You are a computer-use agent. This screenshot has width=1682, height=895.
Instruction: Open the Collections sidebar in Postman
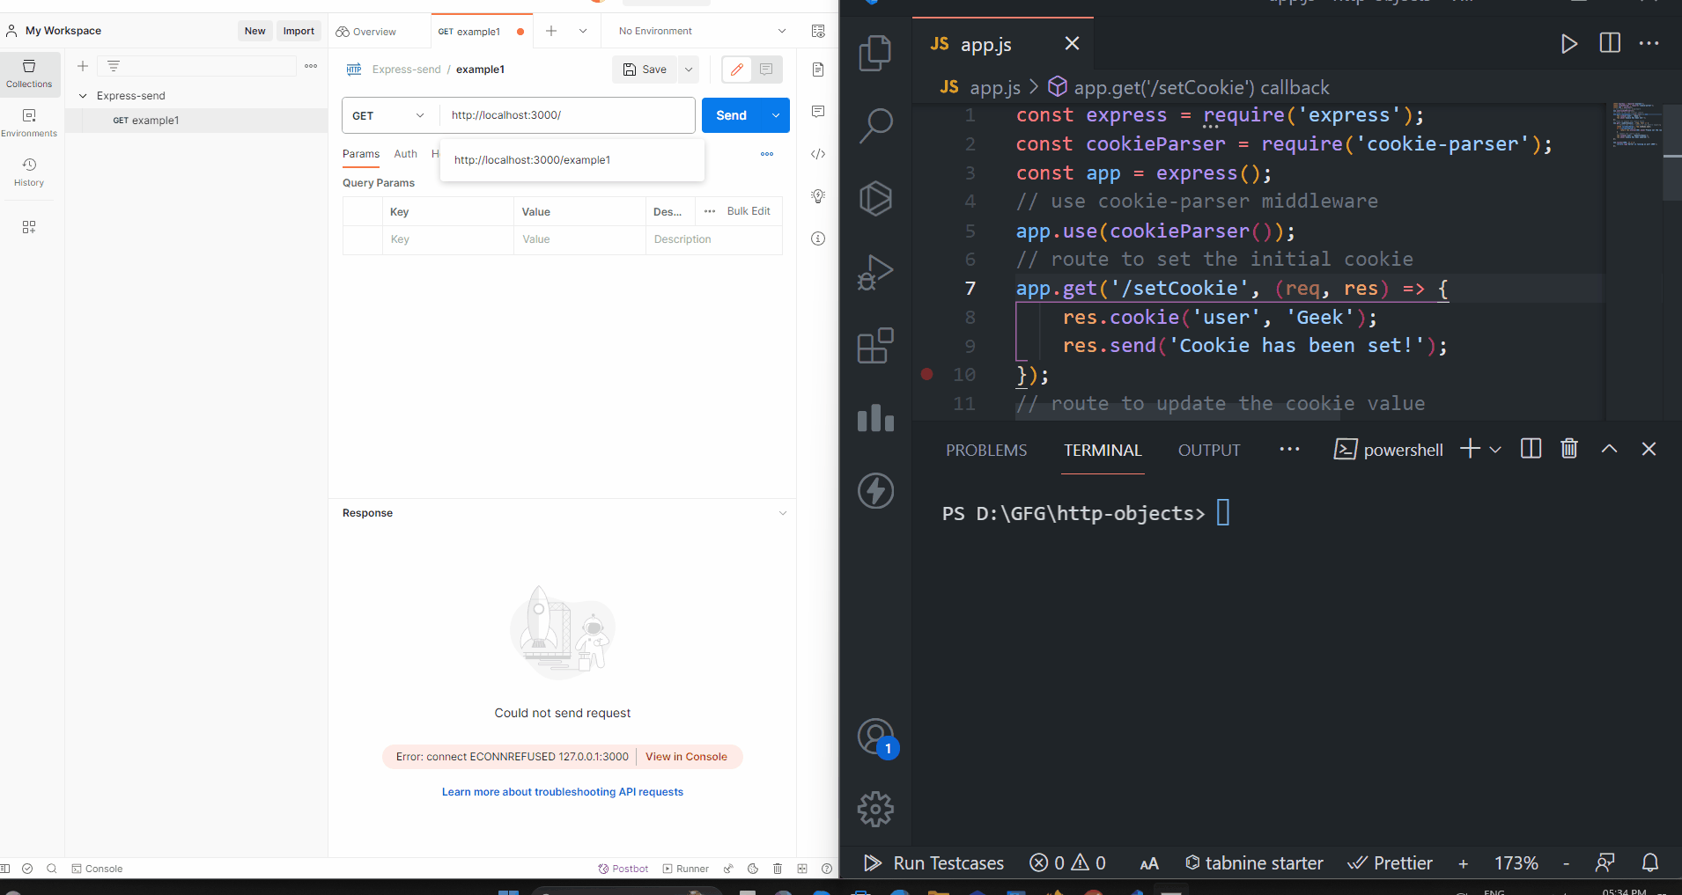pos(29,74)
